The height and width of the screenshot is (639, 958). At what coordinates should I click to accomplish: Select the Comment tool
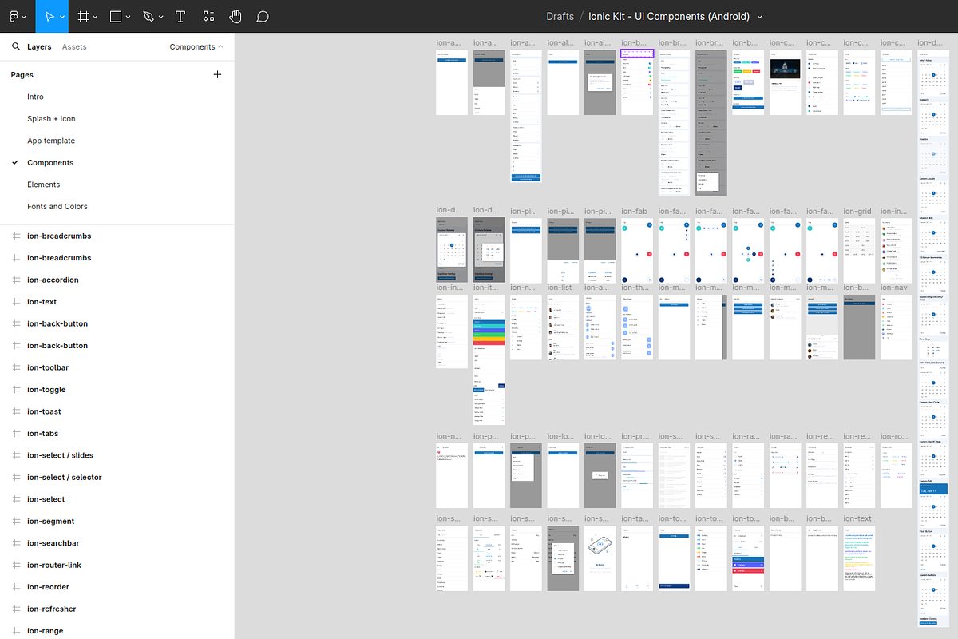tap(263, 16)
